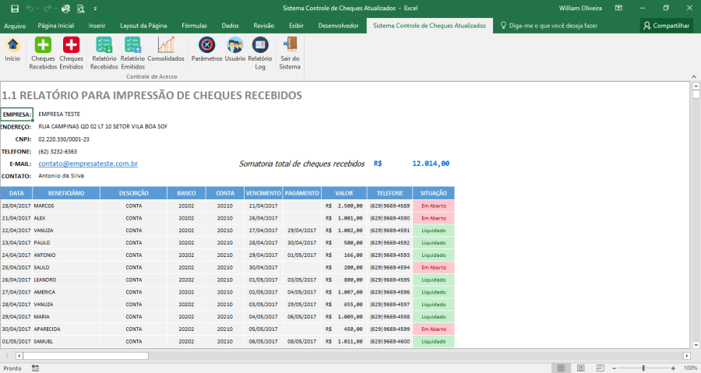Viewport: 701px width, 373px height.
Task: Select the 'Em Aberto' cell in SAULO row
Action: coord(434,268)
